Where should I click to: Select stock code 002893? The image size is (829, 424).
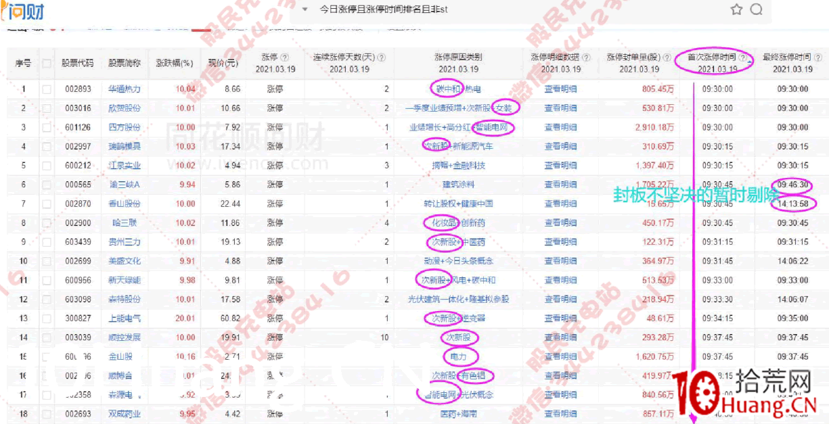tap(78, 89)
